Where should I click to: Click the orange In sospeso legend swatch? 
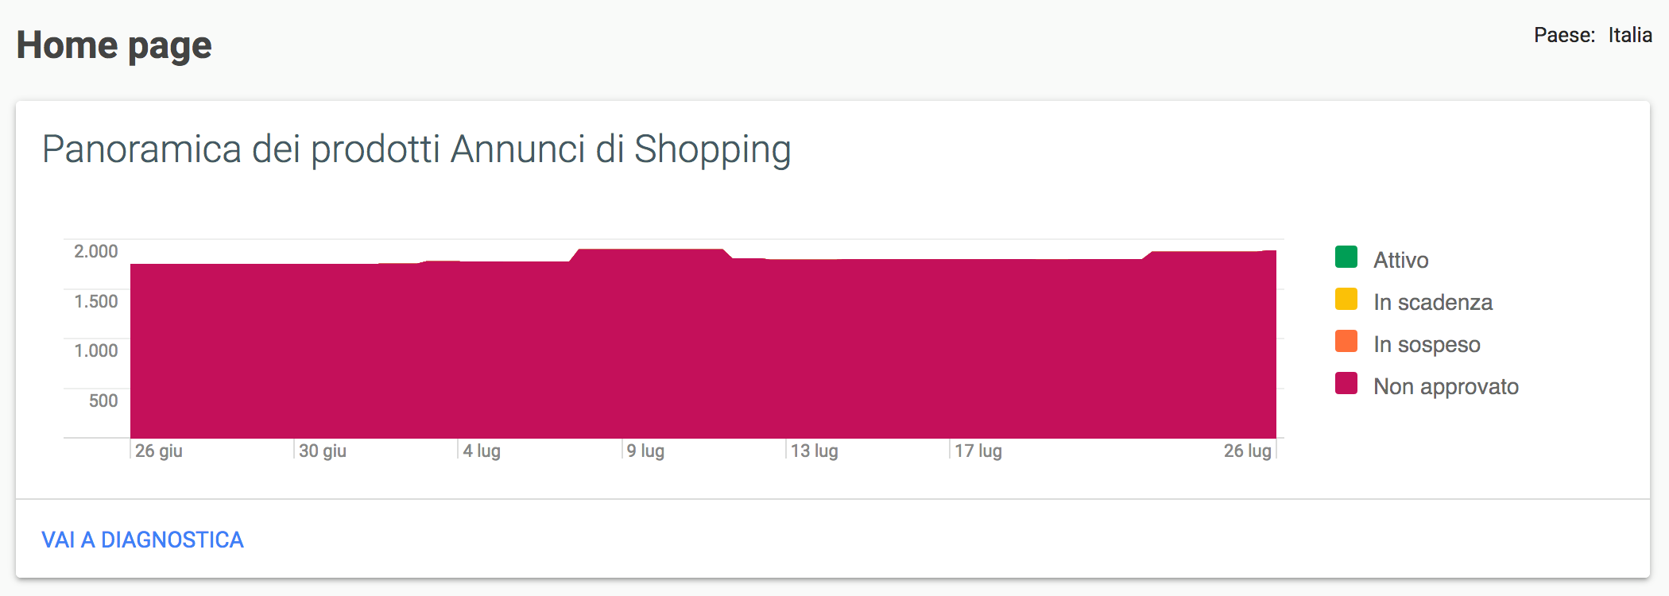pos(1346,342)
